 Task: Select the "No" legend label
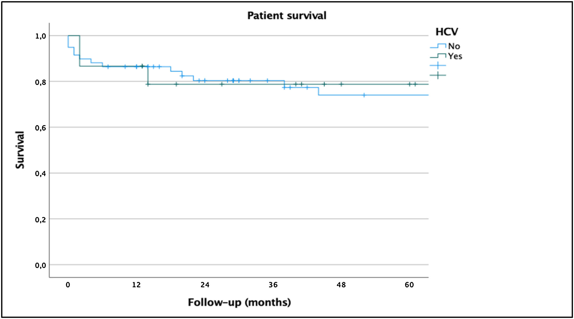454,46
